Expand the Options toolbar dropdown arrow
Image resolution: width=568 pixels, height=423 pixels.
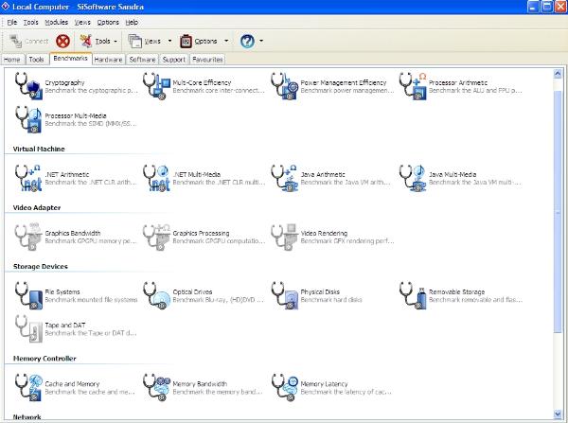(226, 42)
